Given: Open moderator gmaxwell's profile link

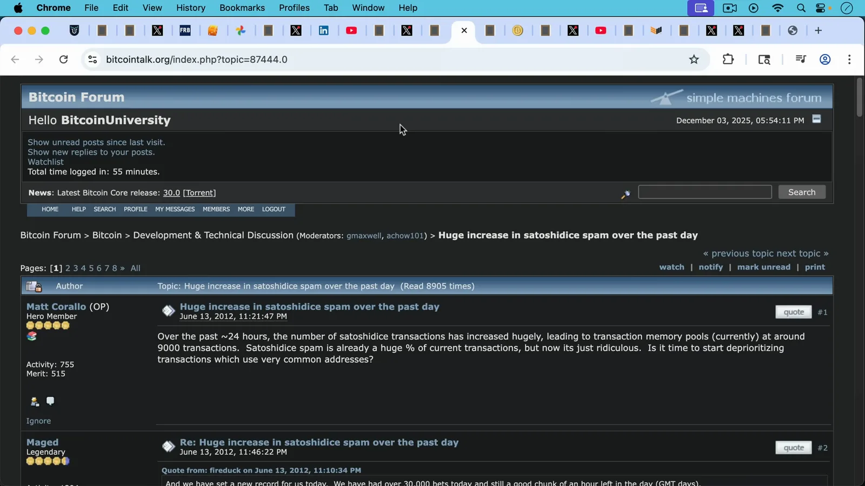Looking at the screenshot, I should pyautogui.click(x=364, y=236).
